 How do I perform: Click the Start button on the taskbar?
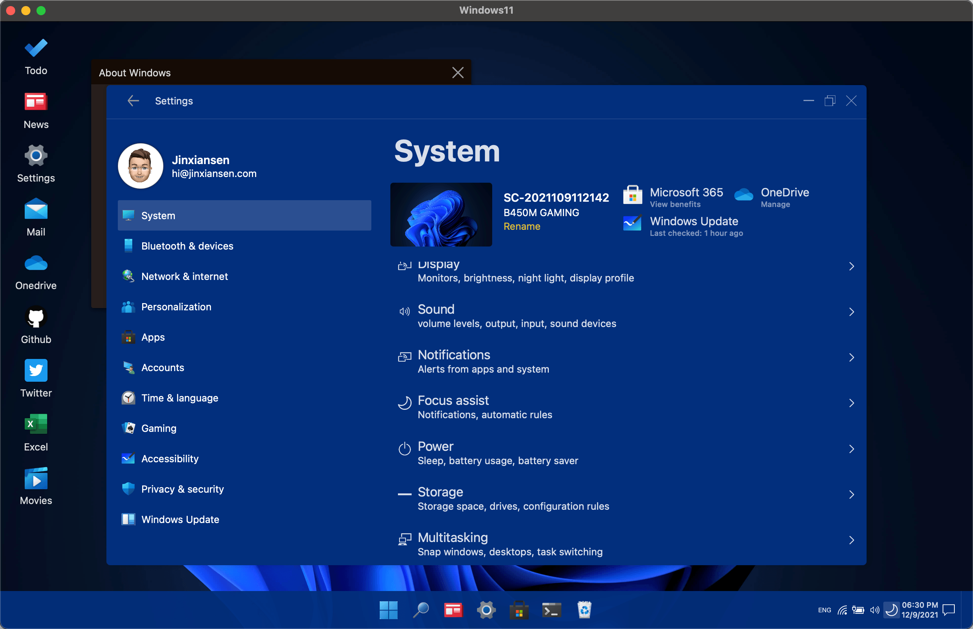[x=388, y=610]
